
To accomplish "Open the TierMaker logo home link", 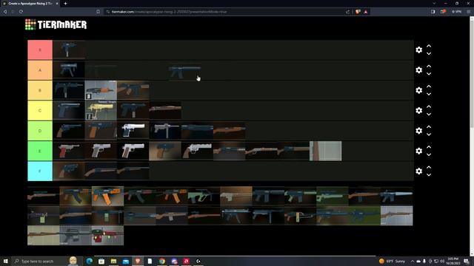I will click(56, 24).
